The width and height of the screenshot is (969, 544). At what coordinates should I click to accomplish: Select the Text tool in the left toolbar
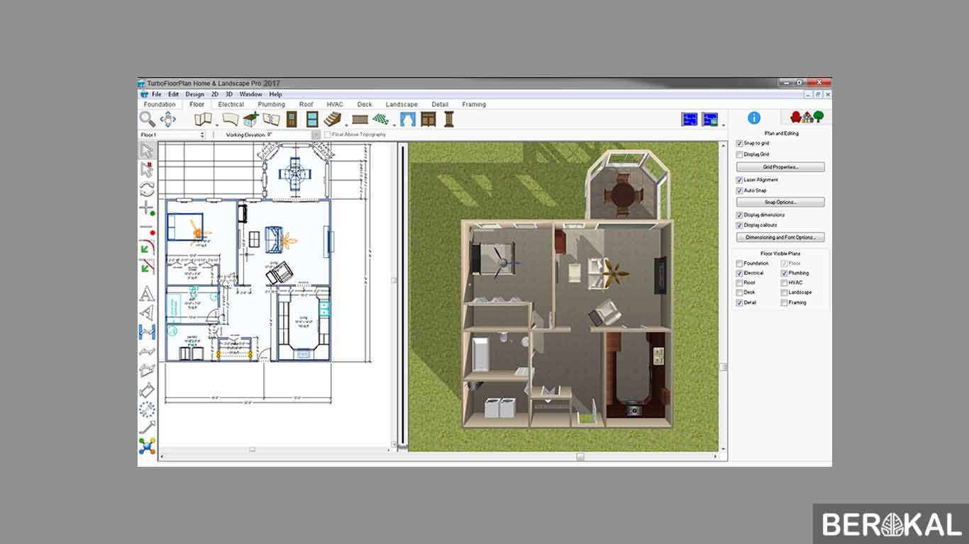point(146,291)
